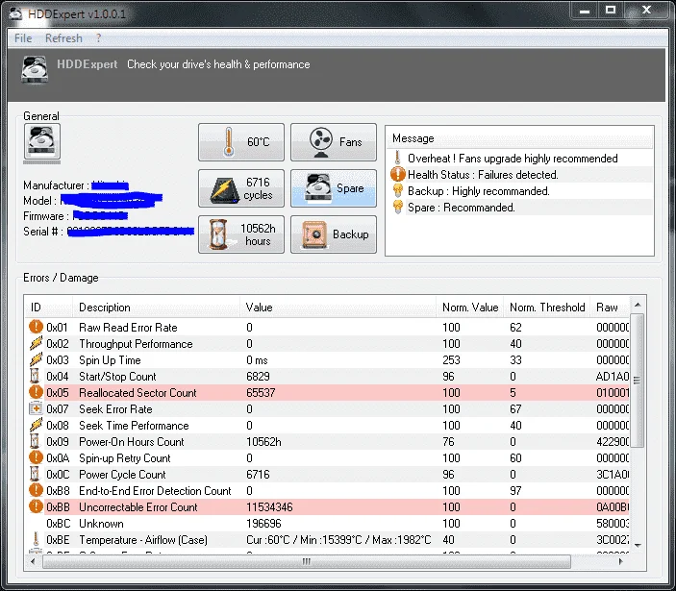This screenshot has width=676, height=591.
Task: Click the HDDExpert logo in the banner
Action: point(35,69)
